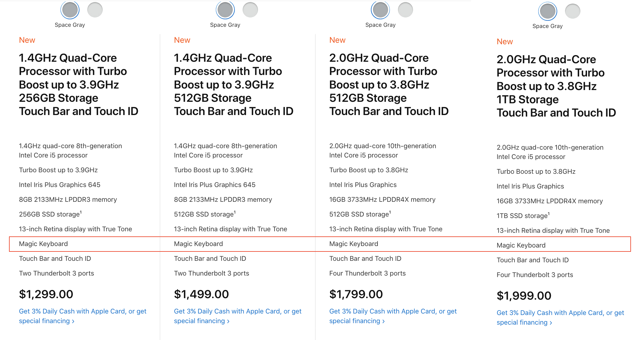This screenshot has width=640, height=340.
Task: Click the 256GB SSD storage footnote line
Action: (x=50, y=214)
